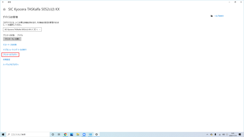
Task: Open Task View on taskbar
Action: coord(59,134)
